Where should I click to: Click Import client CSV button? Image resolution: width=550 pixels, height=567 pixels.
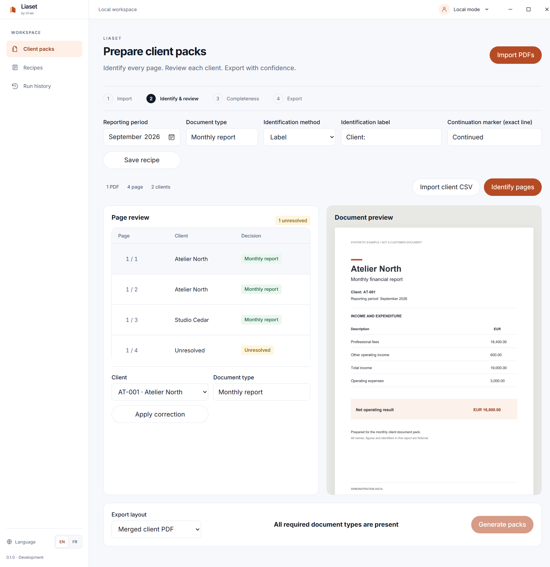click(x=446, y=187)
